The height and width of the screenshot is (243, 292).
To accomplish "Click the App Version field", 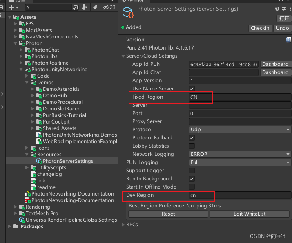I will 240,81.
